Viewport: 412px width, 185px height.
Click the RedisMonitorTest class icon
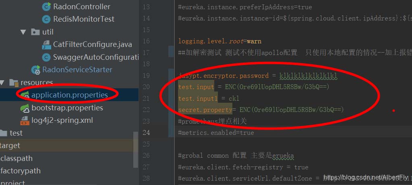point(46,19)
